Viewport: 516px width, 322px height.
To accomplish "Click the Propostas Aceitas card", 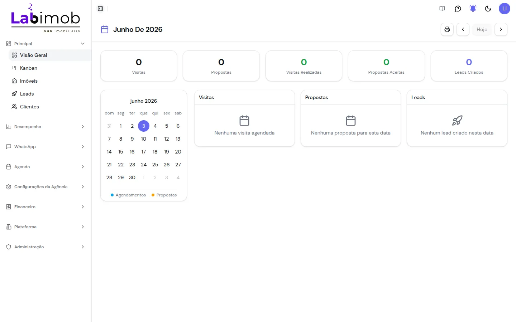I will (386, 66).
